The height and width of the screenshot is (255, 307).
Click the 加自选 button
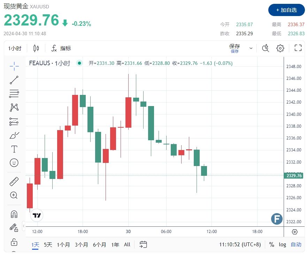pyautogui.click(x=286, y=10)
